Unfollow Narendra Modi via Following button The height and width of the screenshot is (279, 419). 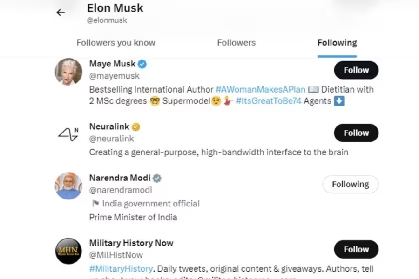pos(350,184)
